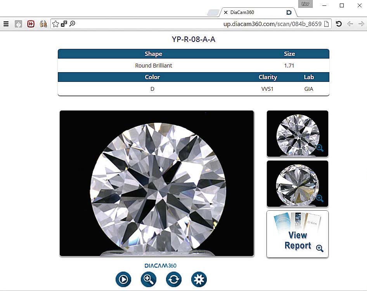Open the pavilion-view diamond thumbnail
367x291 pixels.
point(297,184)
